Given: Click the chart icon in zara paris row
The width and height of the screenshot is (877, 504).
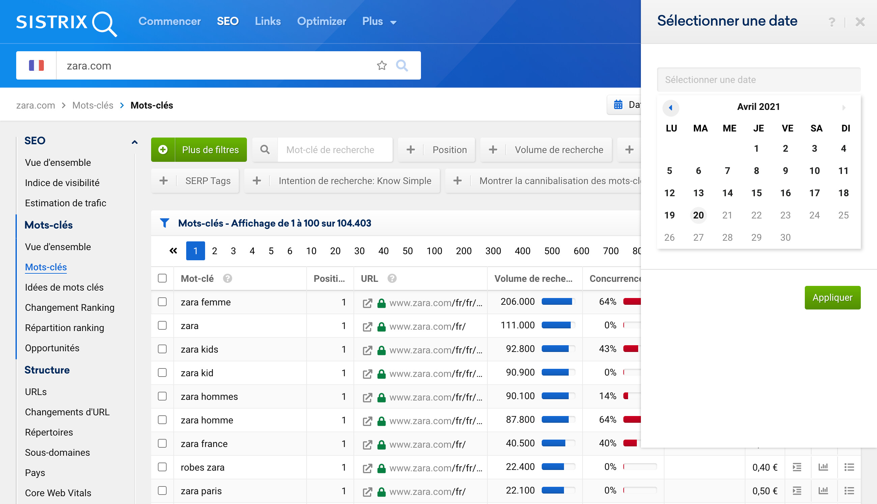Looking at the screenshot, I should click(823, 491).
